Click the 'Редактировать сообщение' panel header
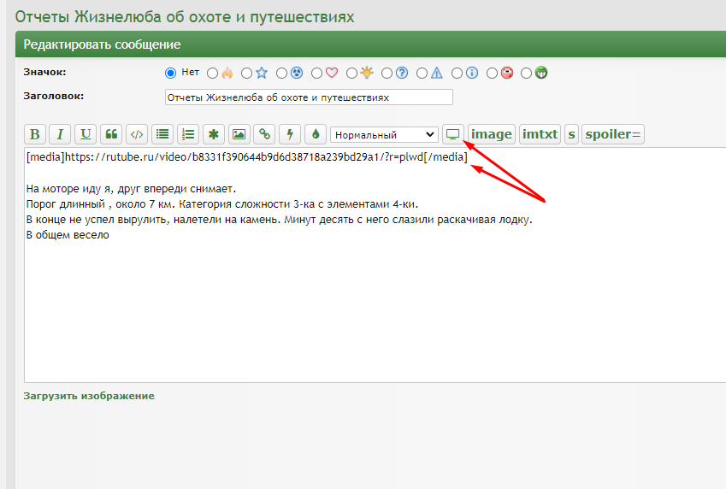Image resolution: width=726 pixels, height=489 pixels. (370, 44)
